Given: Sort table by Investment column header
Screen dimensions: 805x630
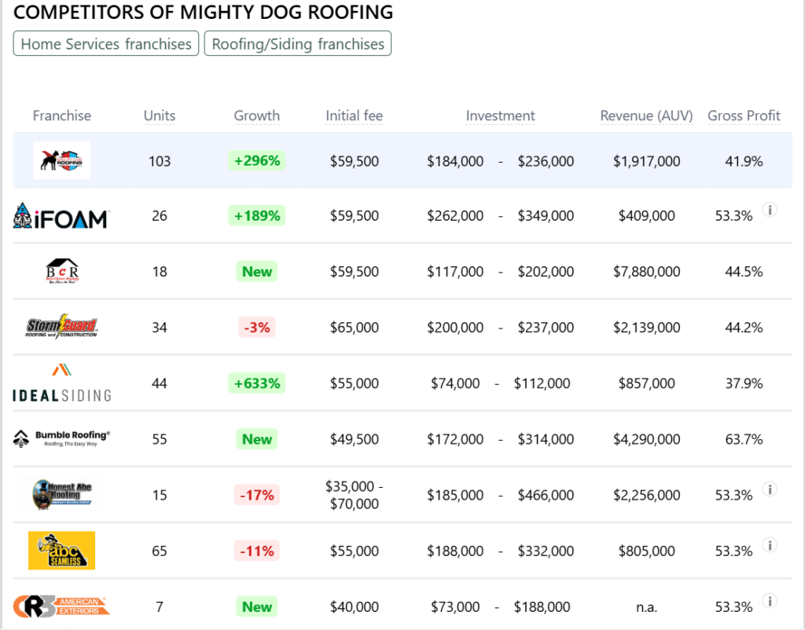Looking at the screenshot, I should point(500,116).
